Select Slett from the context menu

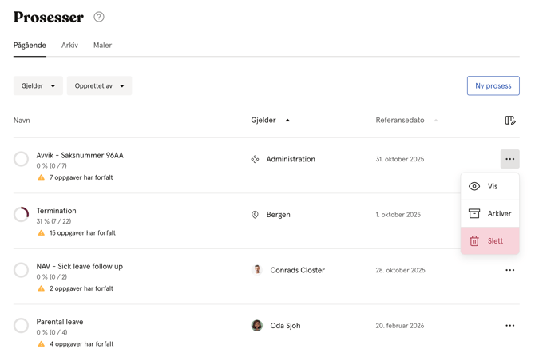pos(490,241)
